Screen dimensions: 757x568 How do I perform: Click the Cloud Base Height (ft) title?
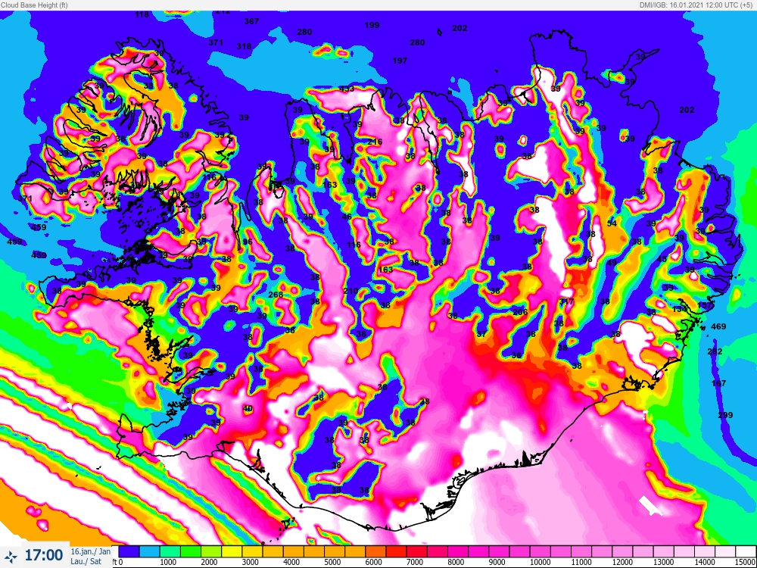point(34,5)
